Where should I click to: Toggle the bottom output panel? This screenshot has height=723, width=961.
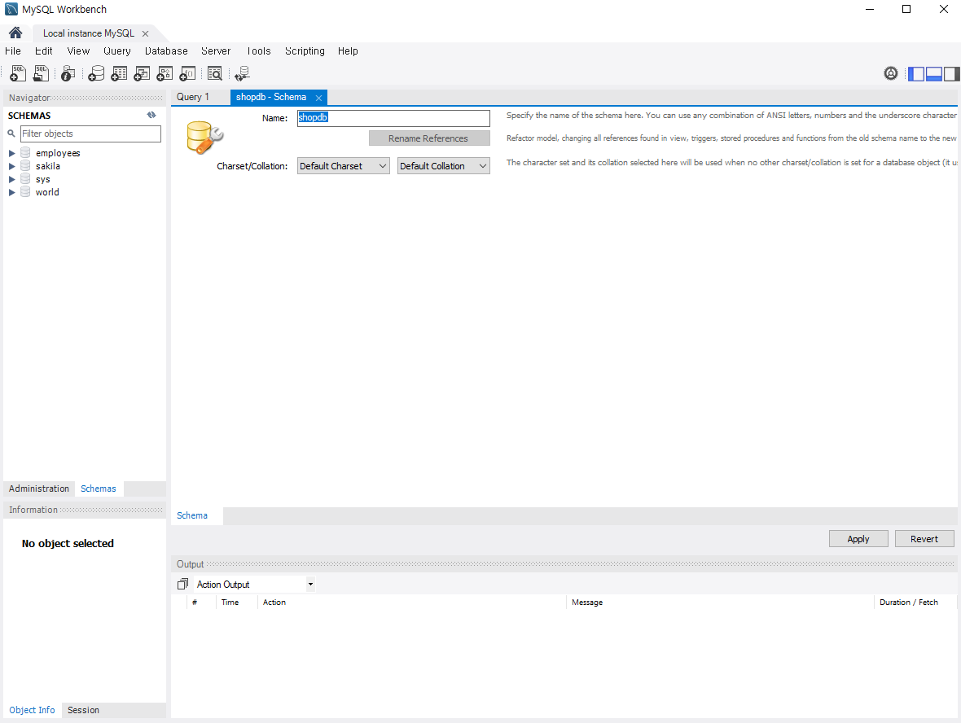click(x=934, y=73)
